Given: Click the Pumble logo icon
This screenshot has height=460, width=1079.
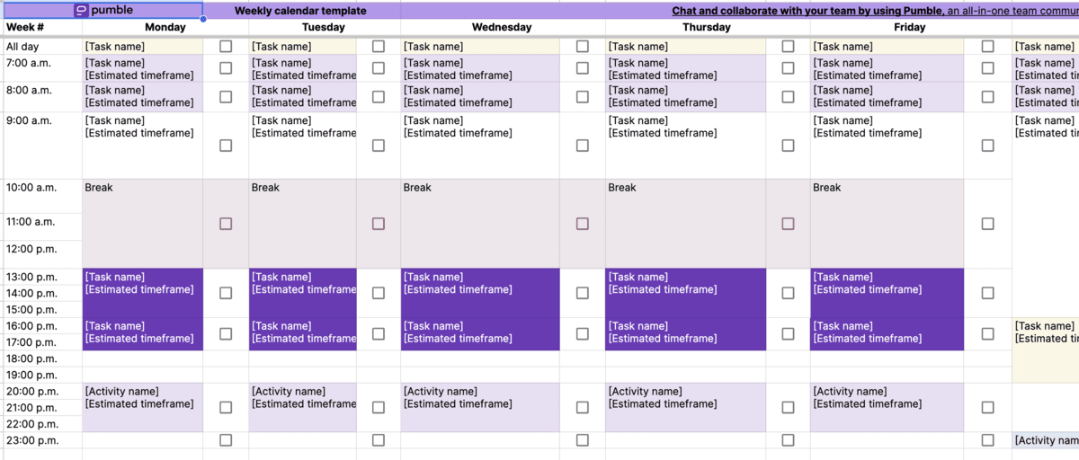Looking at the screenshot, I should point(81,11).
